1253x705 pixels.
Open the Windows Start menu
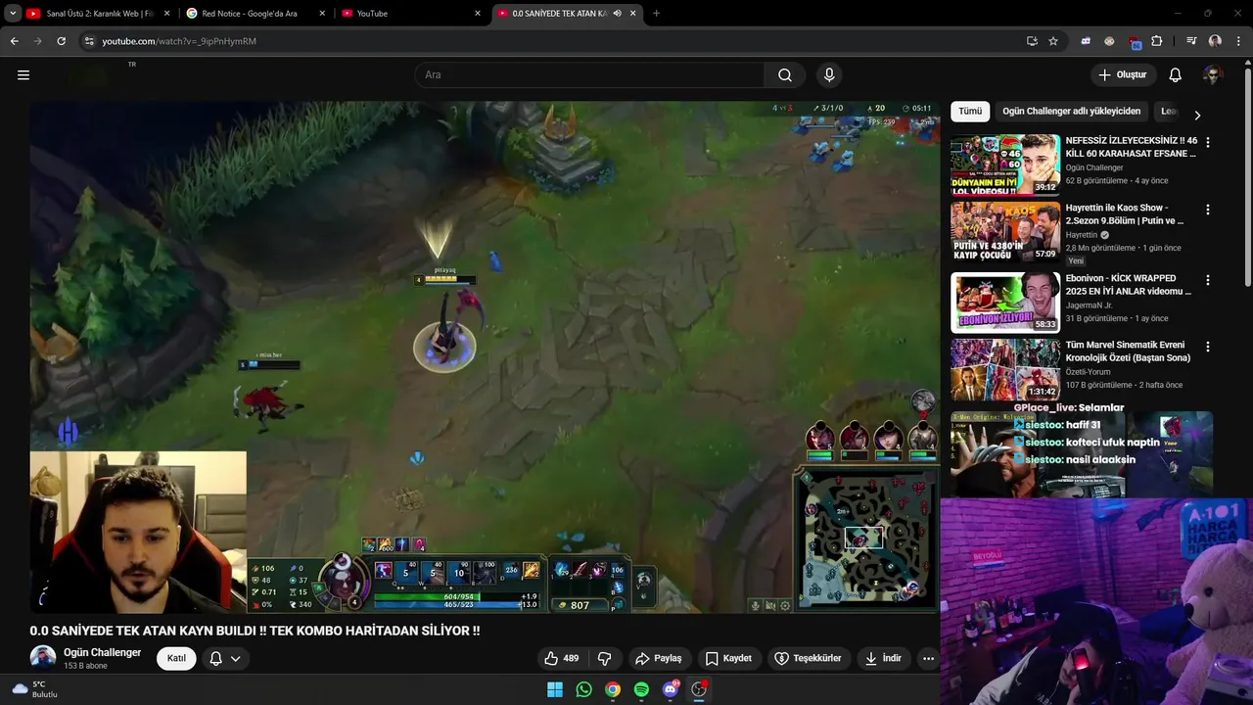[x=555, y=689]
